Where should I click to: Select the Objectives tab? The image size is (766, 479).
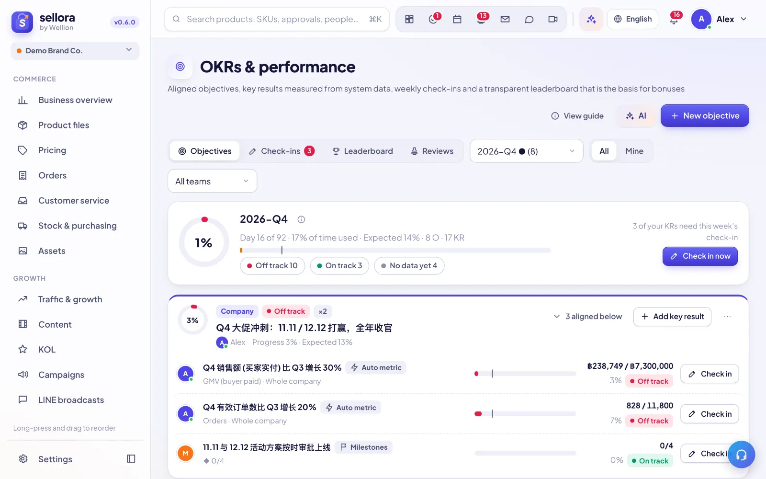(205, 151)
